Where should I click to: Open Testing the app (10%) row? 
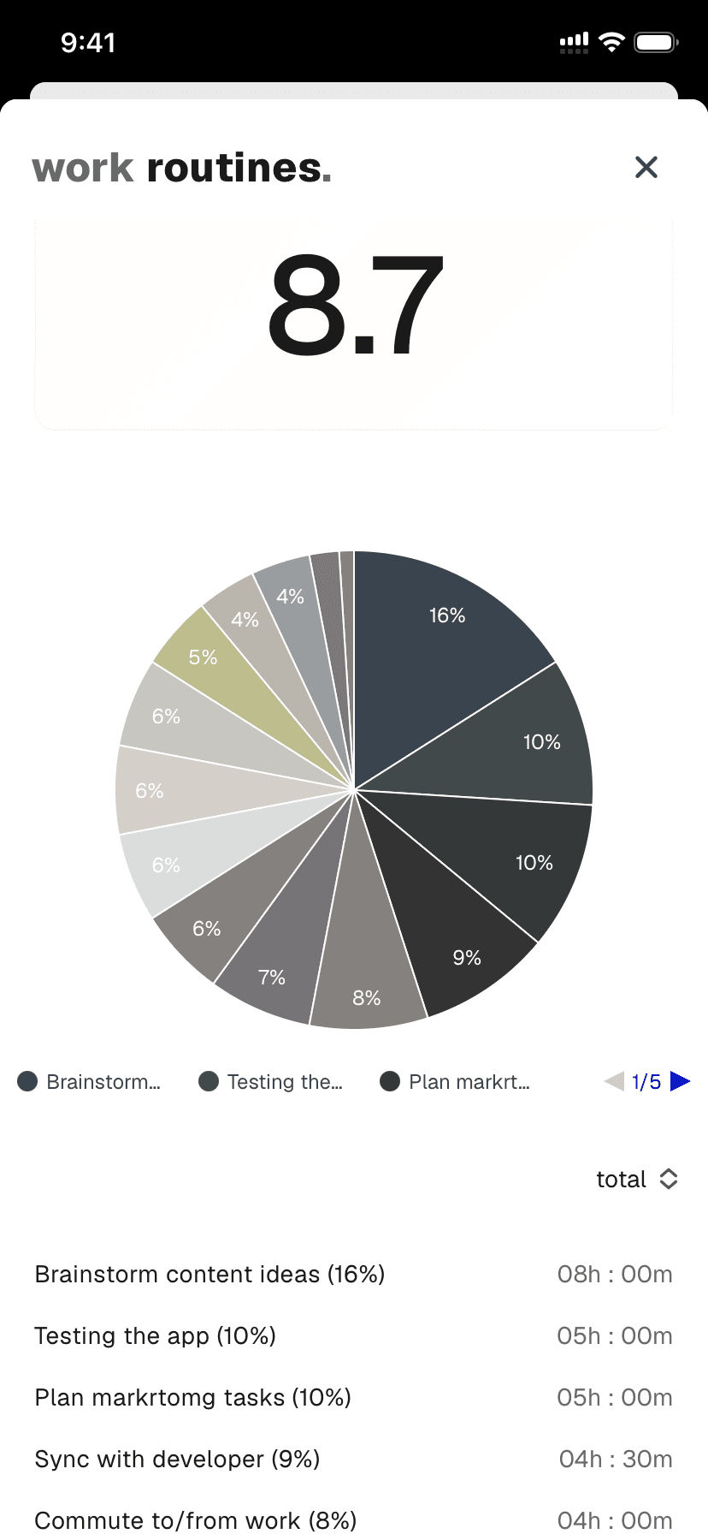tap(155, 1335)
